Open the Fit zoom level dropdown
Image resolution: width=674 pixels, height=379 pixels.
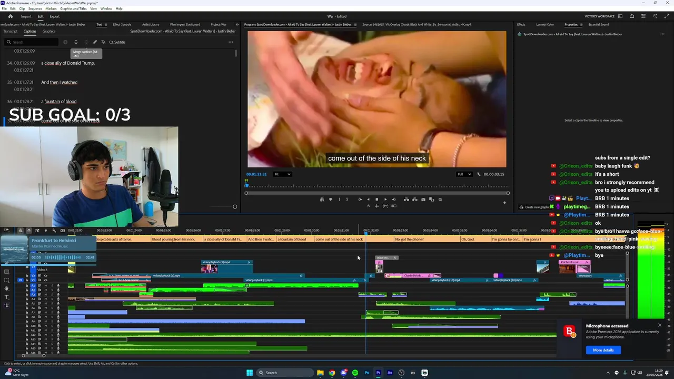(x=282, y=174)
